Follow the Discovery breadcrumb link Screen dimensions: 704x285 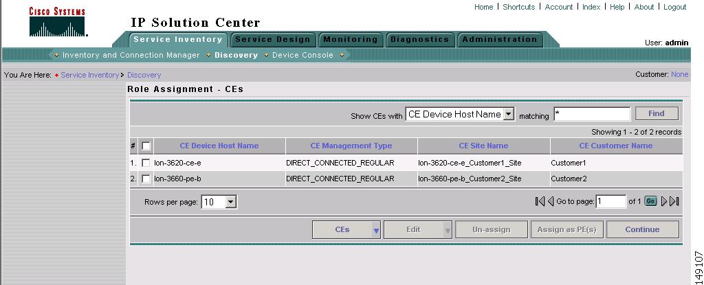point(144,75)
